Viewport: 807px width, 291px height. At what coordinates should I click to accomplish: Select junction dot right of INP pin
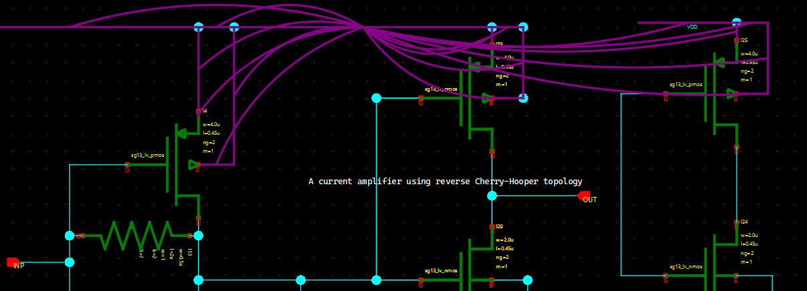point(70,262)
